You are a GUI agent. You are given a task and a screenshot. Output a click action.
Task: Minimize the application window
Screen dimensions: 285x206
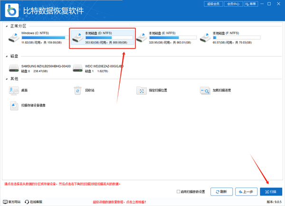(x=262, y=4)
